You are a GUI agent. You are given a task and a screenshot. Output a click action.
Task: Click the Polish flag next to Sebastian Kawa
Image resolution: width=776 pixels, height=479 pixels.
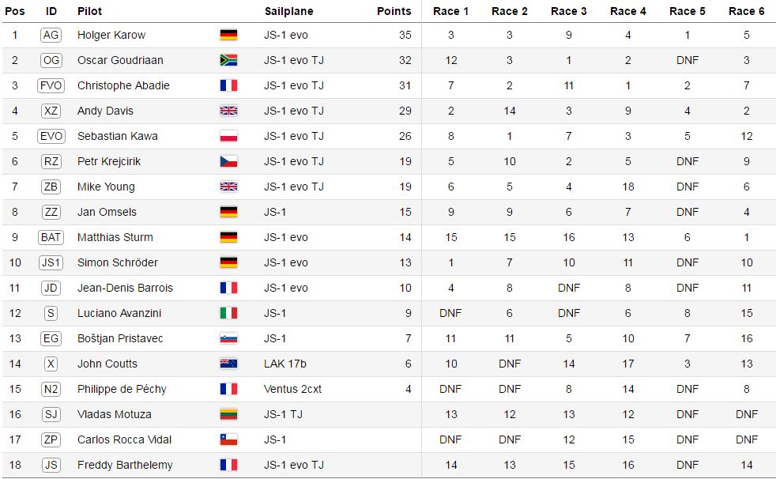coord(228,136)
